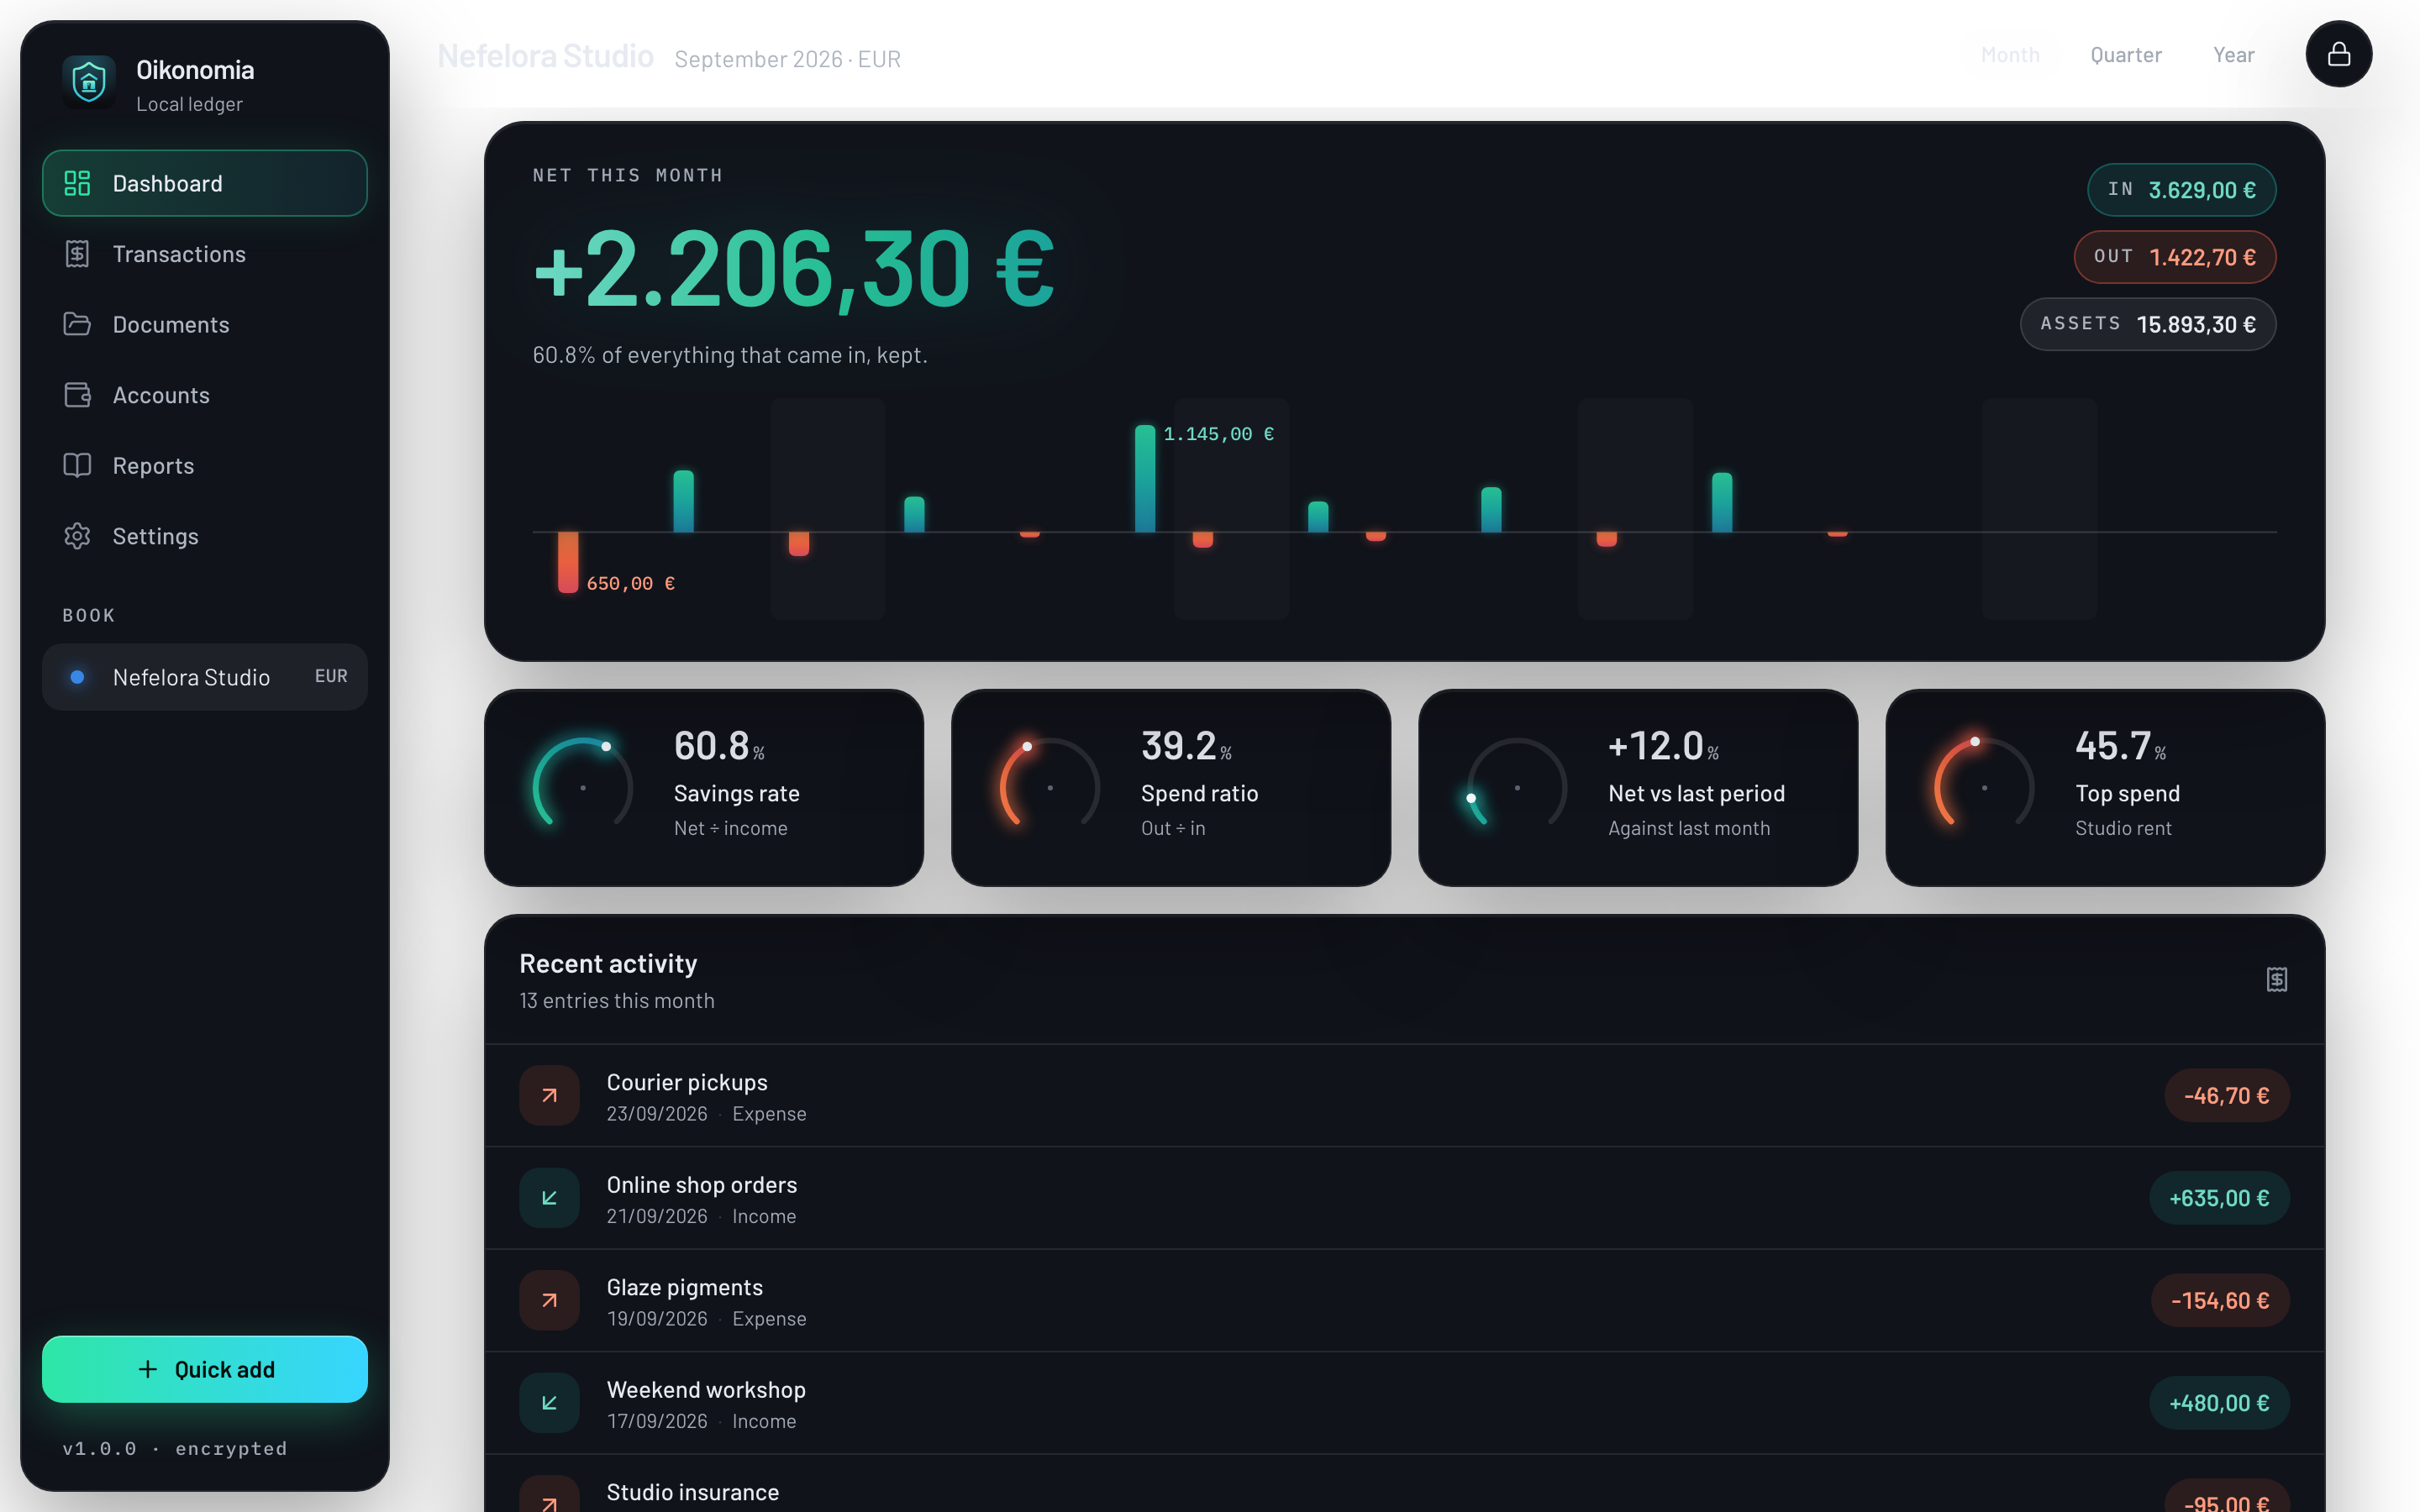Open Transactions in the sidebar
The width and height of the screenshot is (2420, 1512).
205,254
